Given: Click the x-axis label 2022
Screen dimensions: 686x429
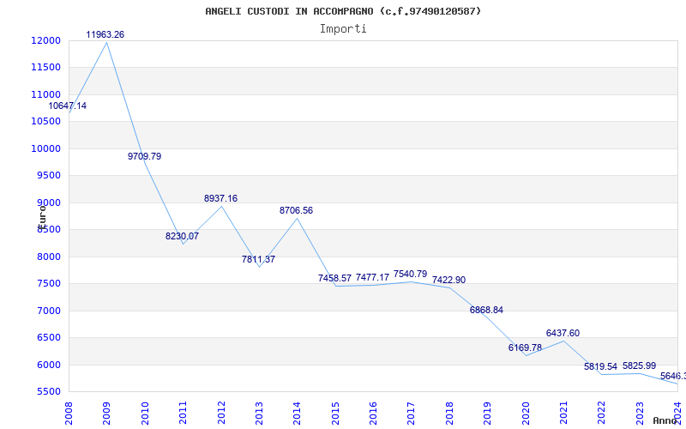Looking at the screenshot, I should click(602, 413).
